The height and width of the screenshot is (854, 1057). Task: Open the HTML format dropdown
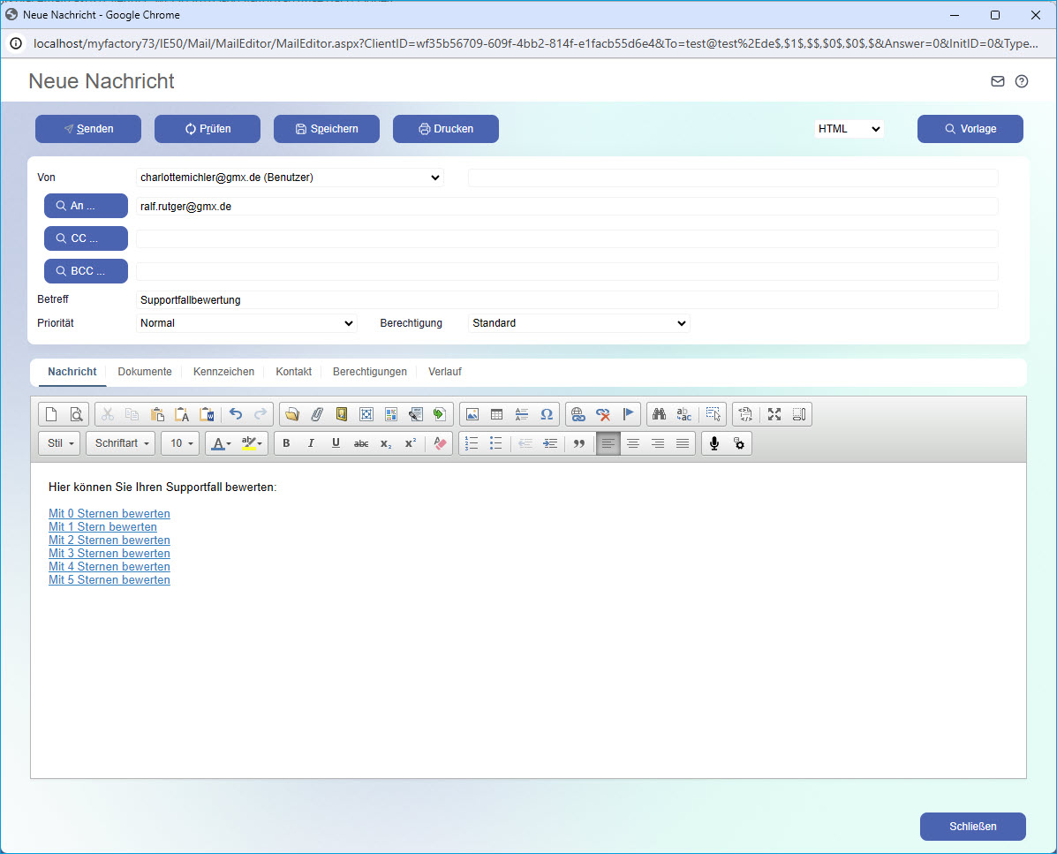[849, 129]
